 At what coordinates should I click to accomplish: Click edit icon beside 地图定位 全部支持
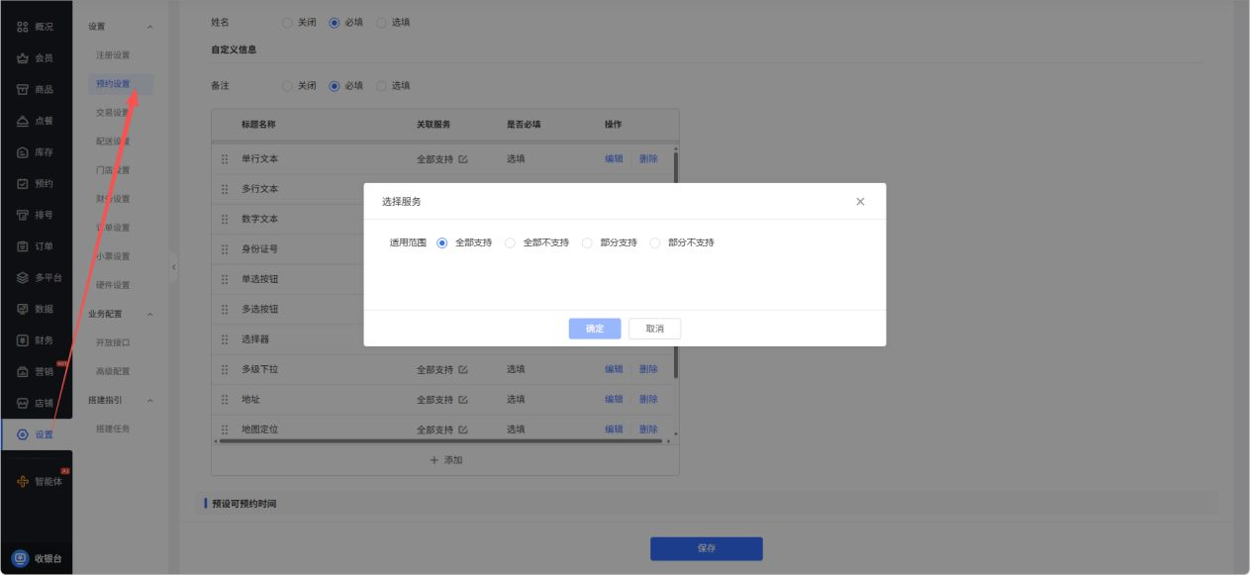point(463,431)
